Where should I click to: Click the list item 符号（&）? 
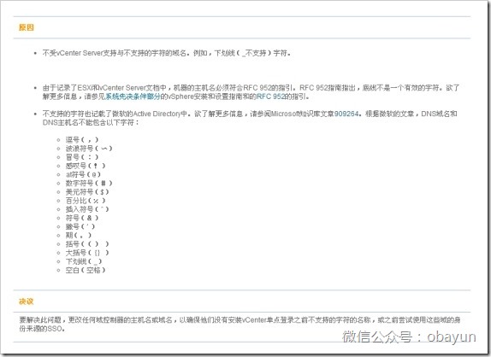point(82,218)
